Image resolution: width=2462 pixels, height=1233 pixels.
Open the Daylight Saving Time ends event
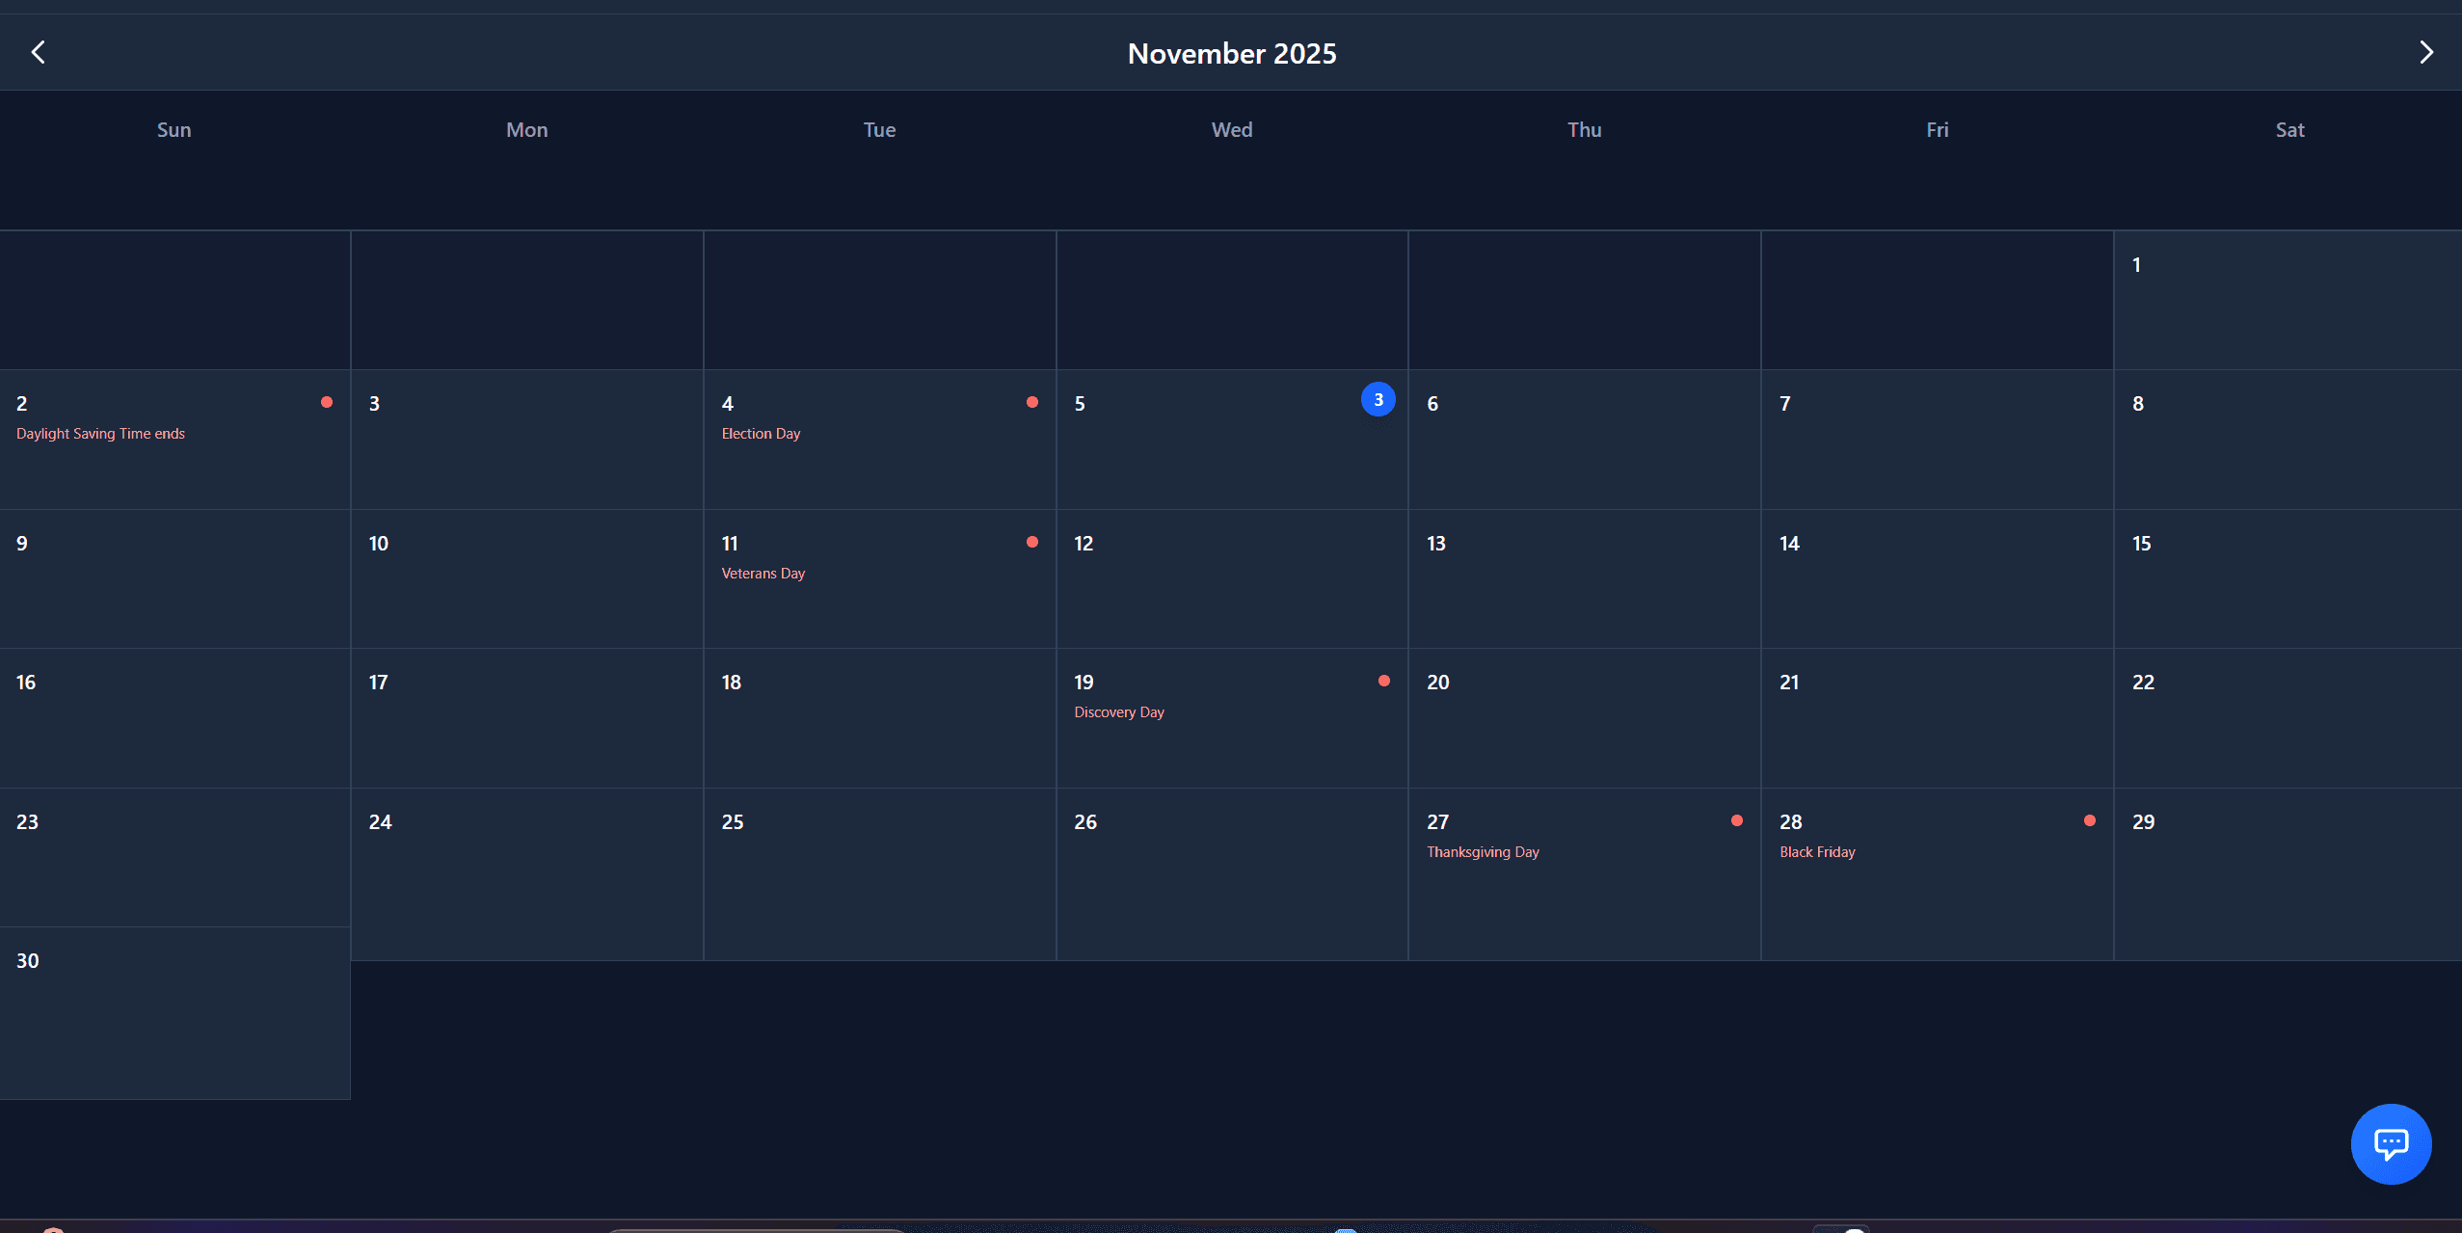point(99,433)
